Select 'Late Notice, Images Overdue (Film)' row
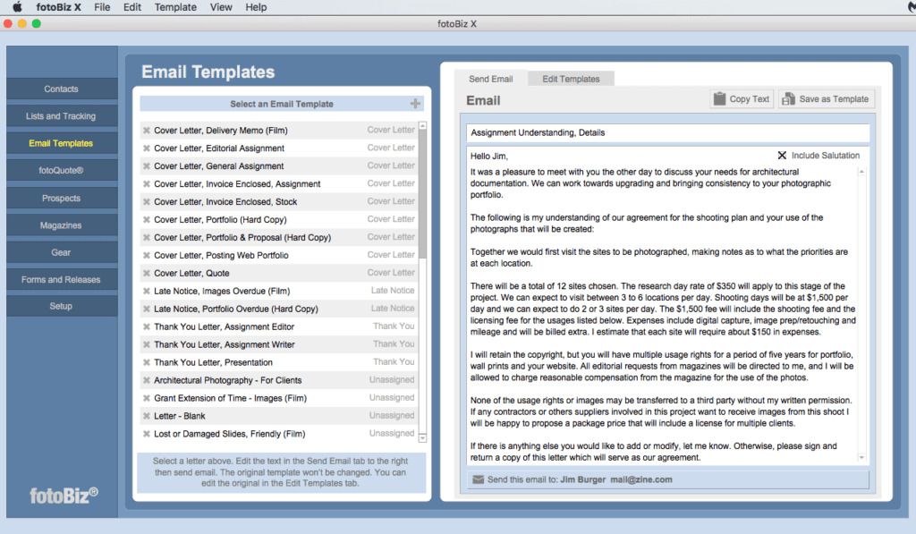The image size is (916, 534). click(279, 291)
